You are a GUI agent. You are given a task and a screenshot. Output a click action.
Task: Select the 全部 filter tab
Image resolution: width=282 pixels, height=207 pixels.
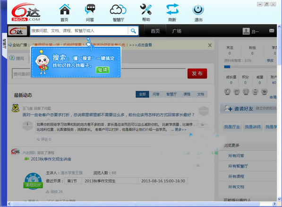coord(142,94)
